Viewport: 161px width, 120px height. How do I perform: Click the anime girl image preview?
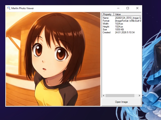click(53, 59)
